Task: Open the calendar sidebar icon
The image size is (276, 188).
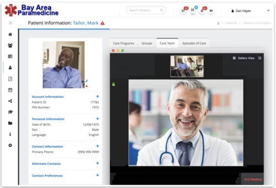Action: (10, 90)
